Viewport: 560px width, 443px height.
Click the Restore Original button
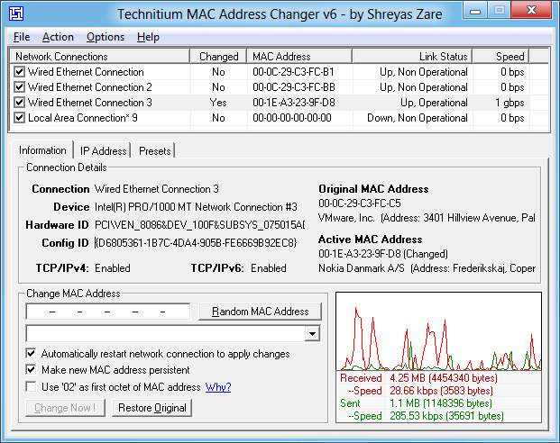(x=152, y=408)
